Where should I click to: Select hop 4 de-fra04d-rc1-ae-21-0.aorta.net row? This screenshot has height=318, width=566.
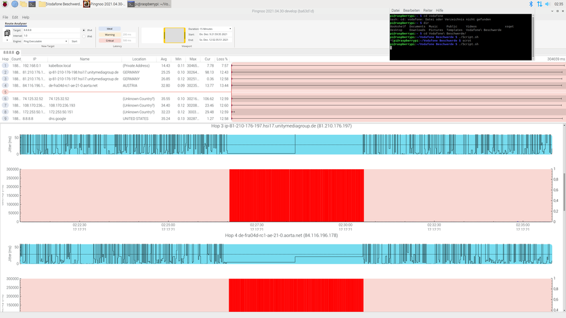[116, 85]
